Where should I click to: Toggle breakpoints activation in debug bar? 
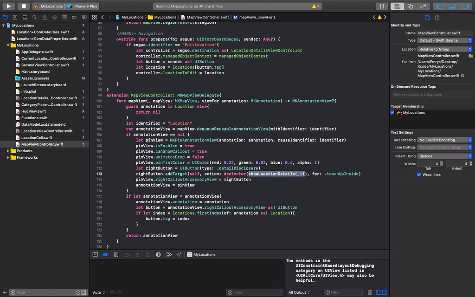point(105,255)
